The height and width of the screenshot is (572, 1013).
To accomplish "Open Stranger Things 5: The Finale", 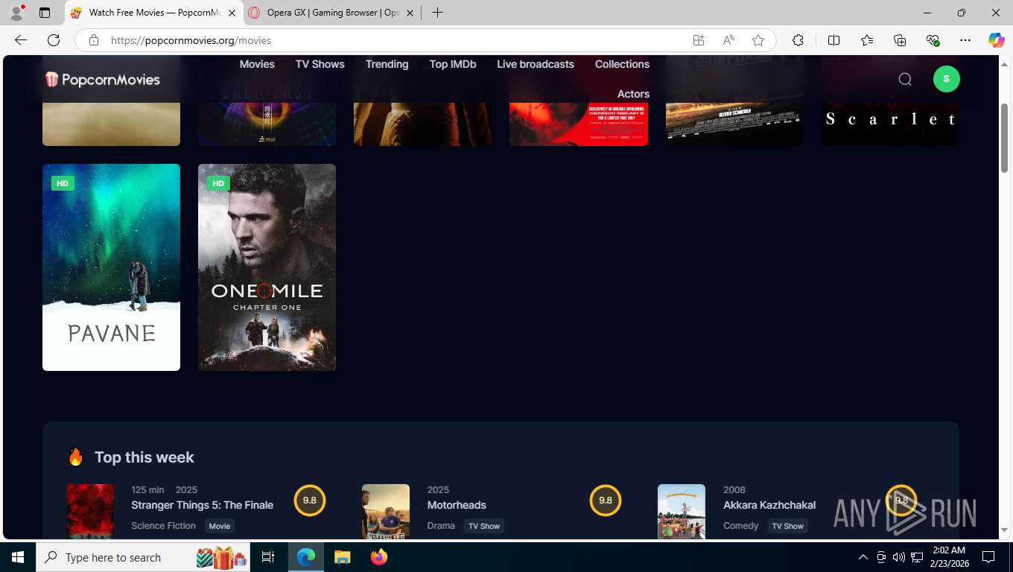I will (x=202, y=505).
